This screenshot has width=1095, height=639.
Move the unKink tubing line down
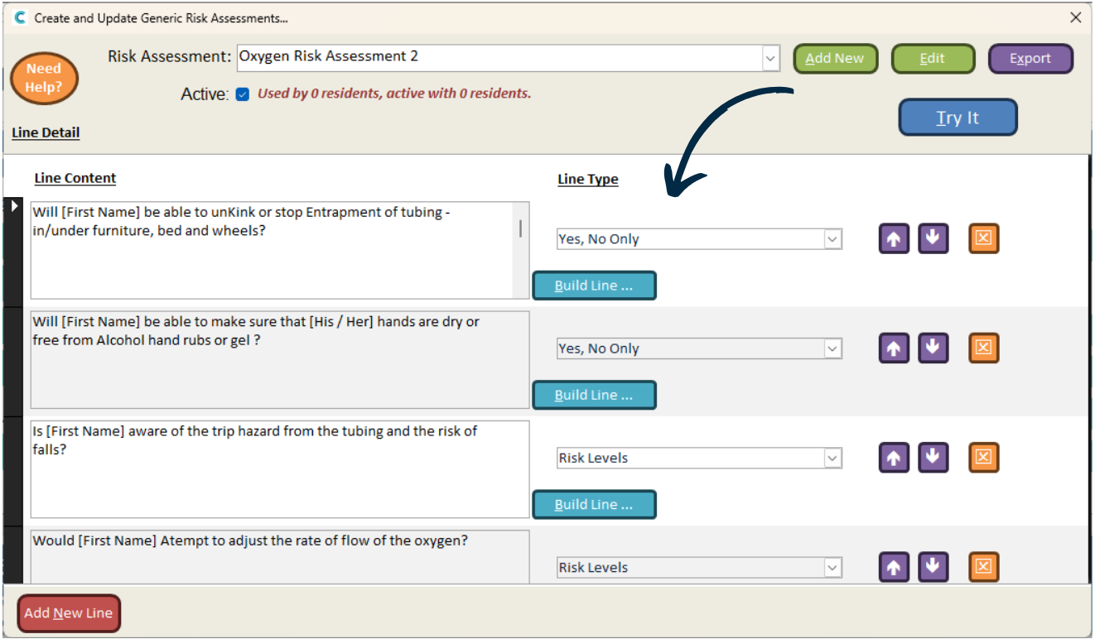933,239
